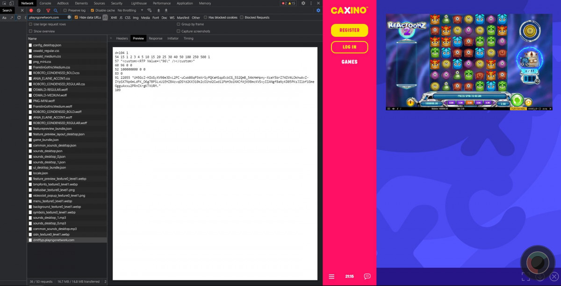561x286 pixels.
Task: Export HAR file download arrow
Action: (x=166, y=10)
